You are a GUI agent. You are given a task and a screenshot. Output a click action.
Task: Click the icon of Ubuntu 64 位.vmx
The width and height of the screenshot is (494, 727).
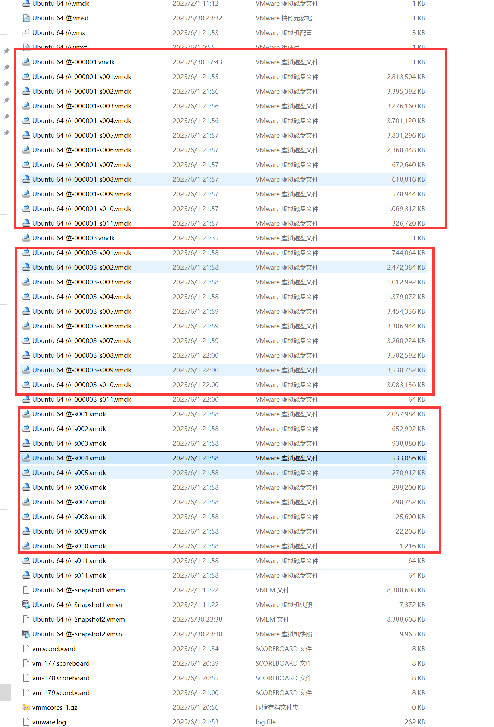tap(26, 33)
